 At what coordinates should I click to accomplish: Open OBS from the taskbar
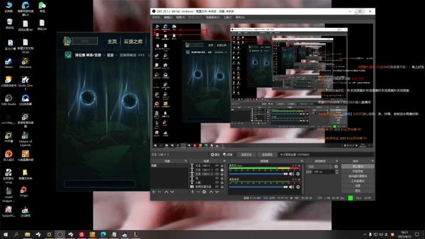point(60,234)
